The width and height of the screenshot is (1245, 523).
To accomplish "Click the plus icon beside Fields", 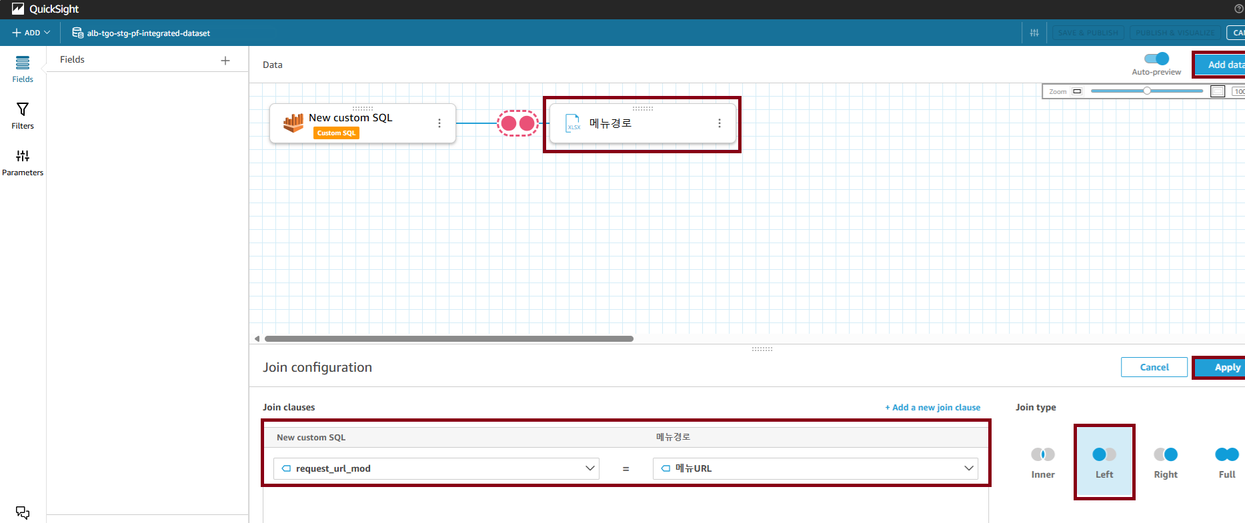I will point(225,61).
